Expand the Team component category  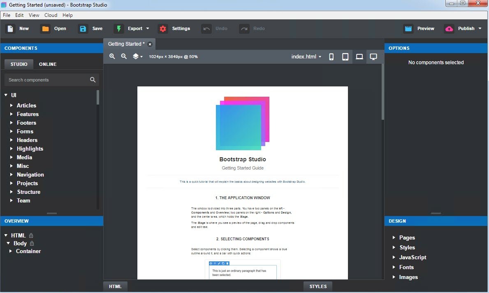(x=12, y=201)
